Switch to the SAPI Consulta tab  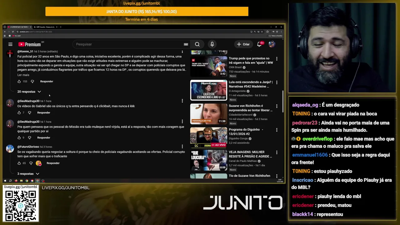45,27
